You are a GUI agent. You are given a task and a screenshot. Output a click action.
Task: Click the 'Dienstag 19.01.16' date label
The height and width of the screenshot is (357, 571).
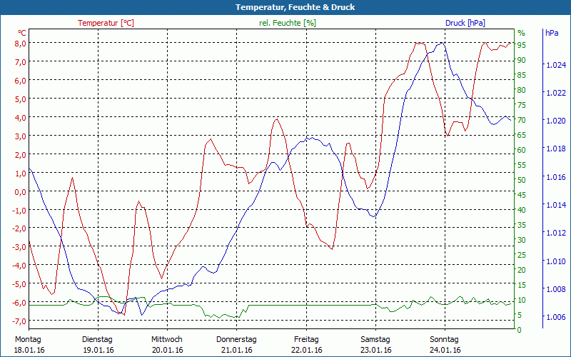coord(97,344)
